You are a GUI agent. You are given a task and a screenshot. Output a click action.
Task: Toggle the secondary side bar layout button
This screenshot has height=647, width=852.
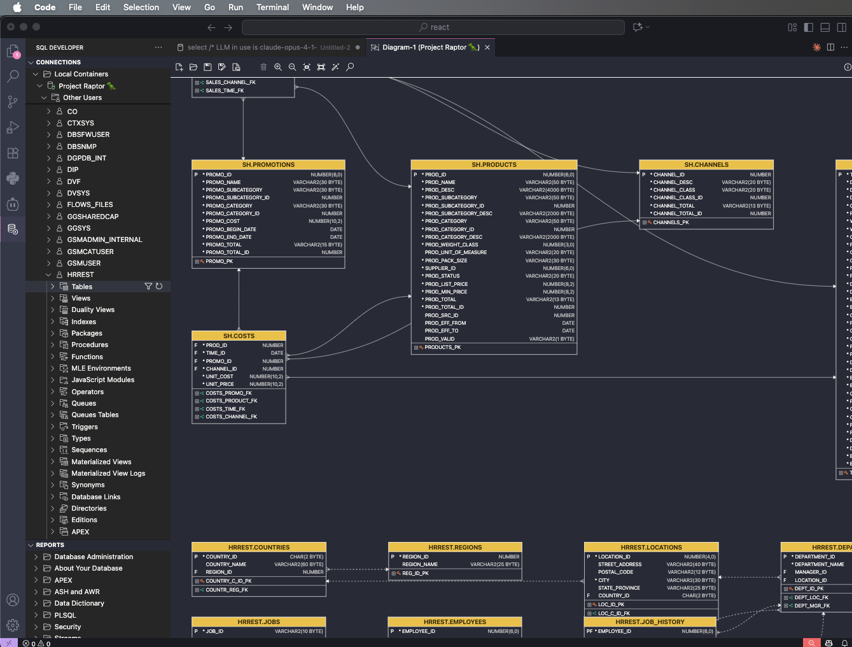pyautogui.click(x=841, y=27)
